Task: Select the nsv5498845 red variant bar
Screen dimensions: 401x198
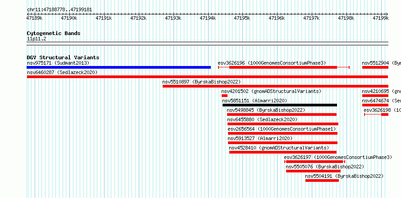Action: [x=282, y=114]
